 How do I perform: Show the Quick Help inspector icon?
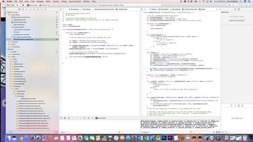point(239,9)
